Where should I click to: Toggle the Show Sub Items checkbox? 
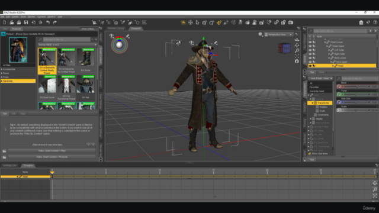pyautogui.click(x=309, y=154)
